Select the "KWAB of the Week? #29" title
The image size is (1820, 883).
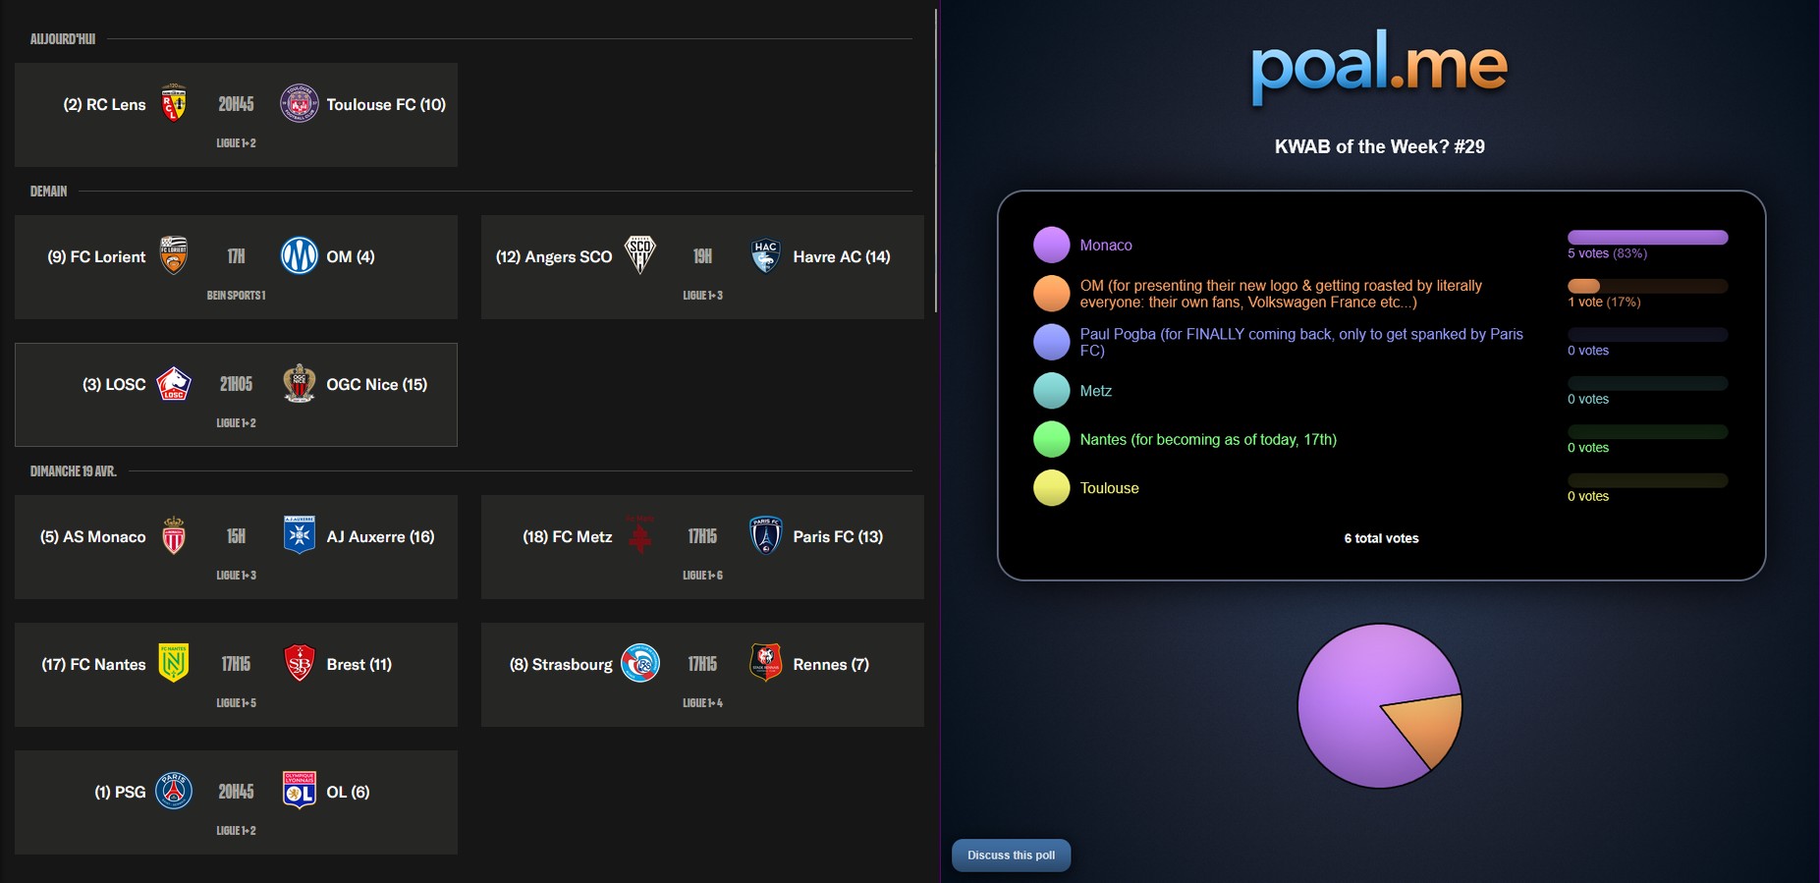pos(1379,146)
